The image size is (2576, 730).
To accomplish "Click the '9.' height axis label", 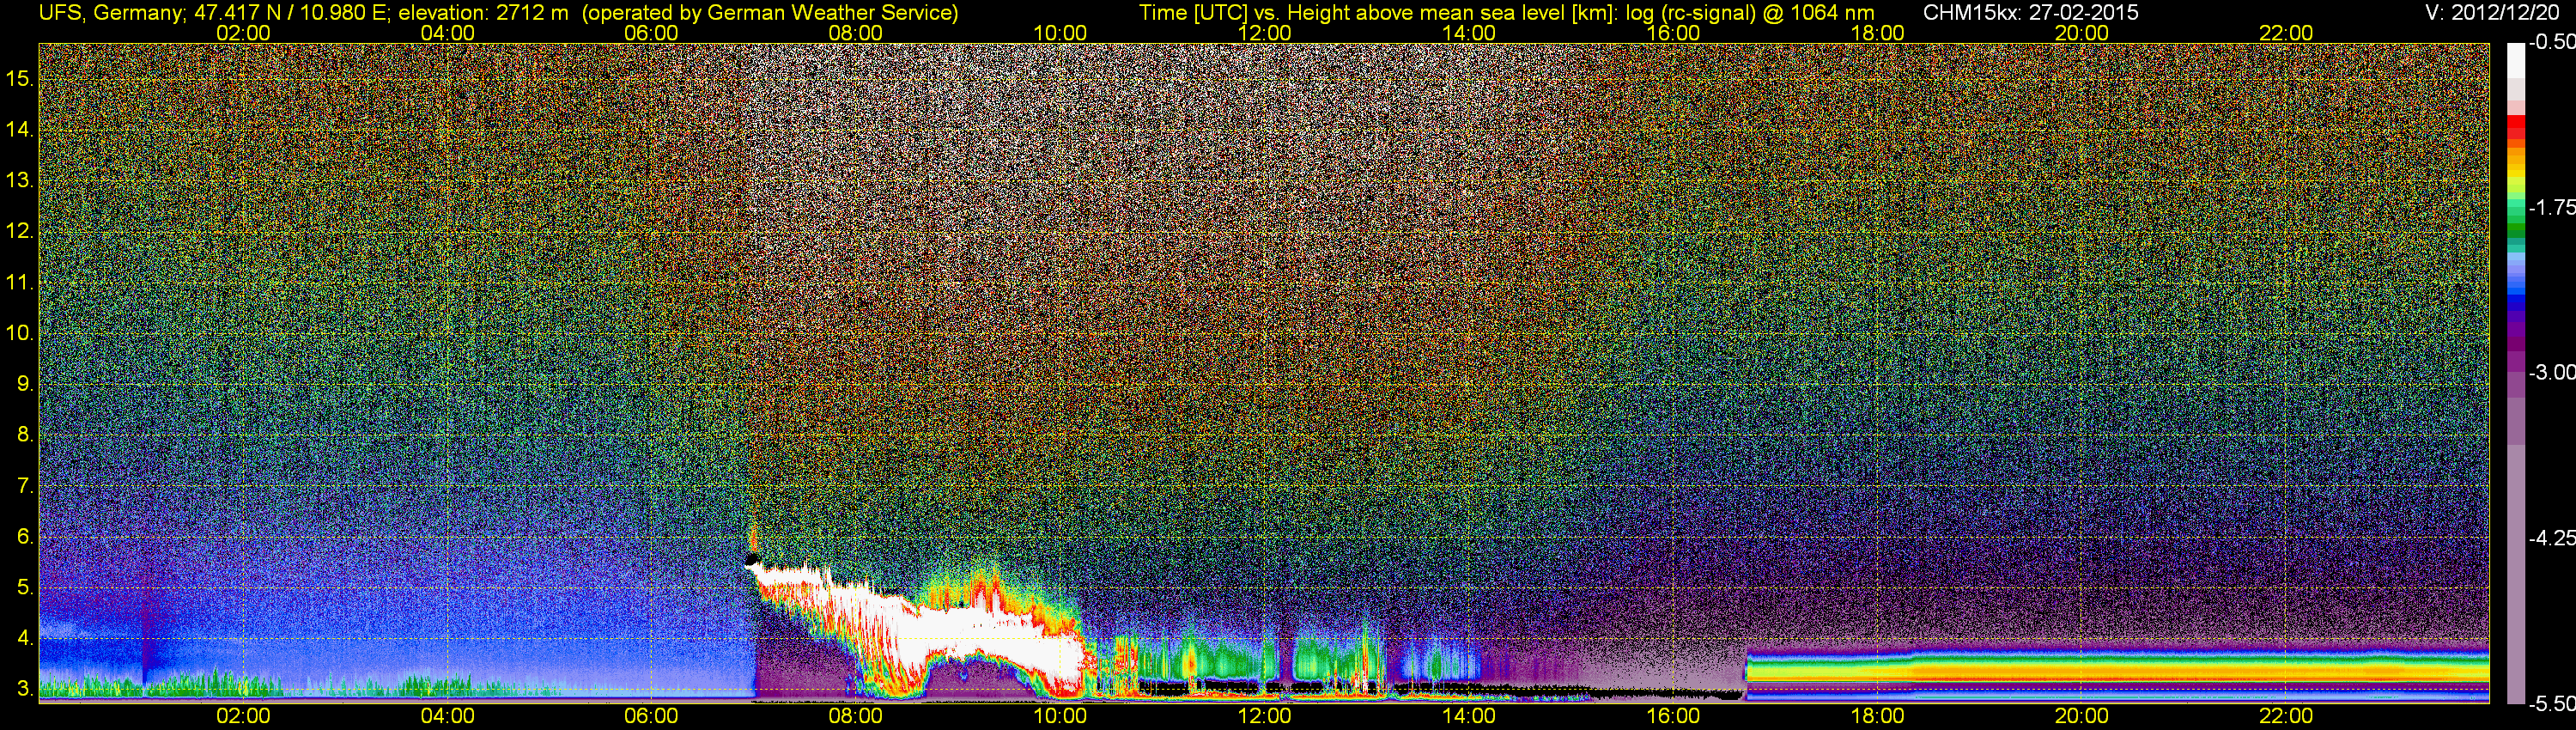I will (x=24, y=383).
